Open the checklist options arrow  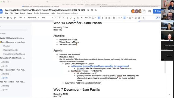coord(122,18)
